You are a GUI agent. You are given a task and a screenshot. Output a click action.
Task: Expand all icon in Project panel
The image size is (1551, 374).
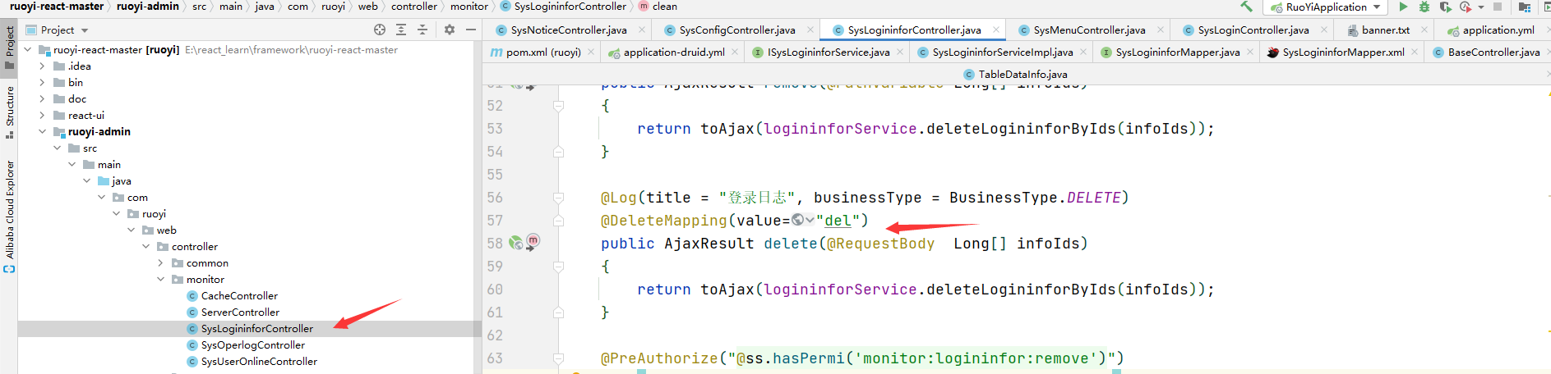401,30
